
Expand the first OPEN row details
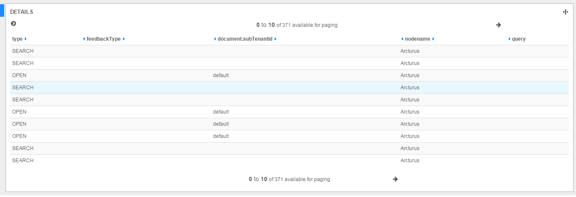(19, 75)
